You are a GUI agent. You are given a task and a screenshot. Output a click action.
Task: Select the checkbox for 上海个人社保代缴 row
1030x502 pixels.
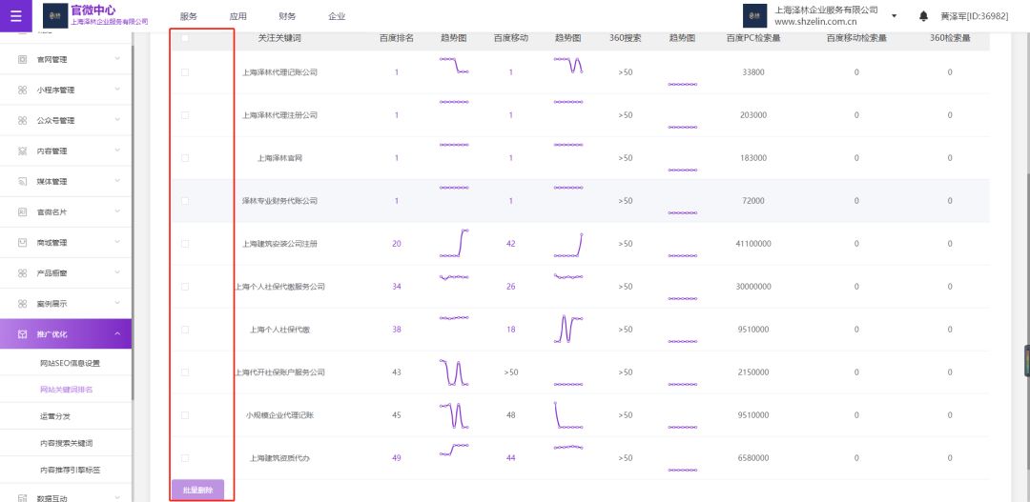pyautogui.click(x=185, y=330)
